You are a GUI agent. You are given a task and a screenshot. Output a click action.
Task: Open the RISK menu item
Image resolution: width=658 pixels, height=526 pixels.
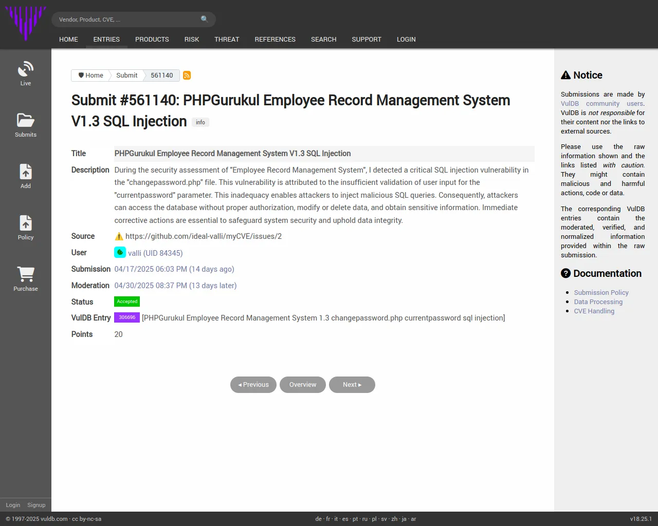192,40
